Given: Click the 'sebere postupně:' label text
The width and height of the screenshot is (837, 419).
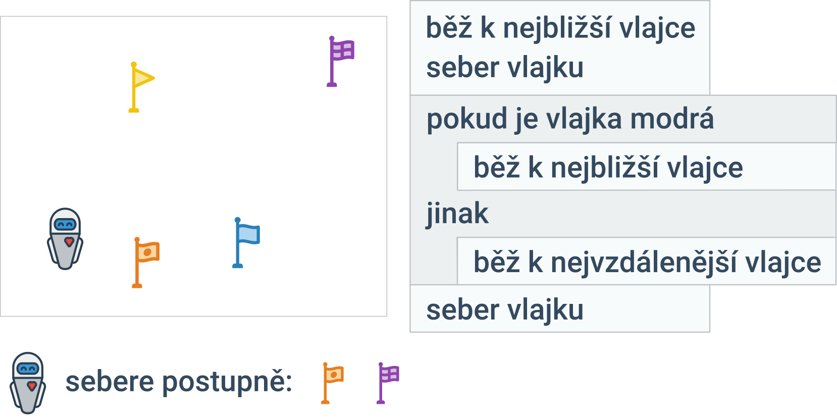Looking at the screenshot, I should pyautogui.click(x=179, y=382).
